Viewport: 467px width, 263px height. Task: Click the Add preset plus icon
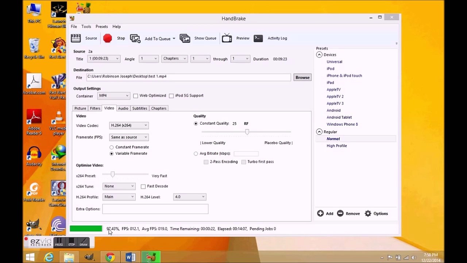click(x=320, y=213)
